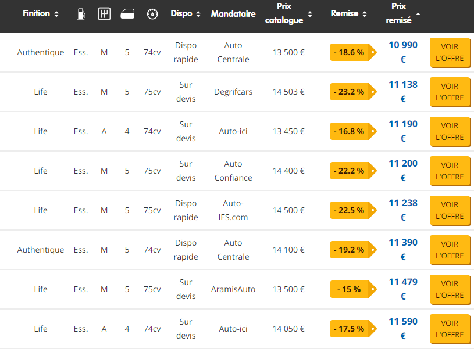Open the AramisAuto offer button

[450, 290]
